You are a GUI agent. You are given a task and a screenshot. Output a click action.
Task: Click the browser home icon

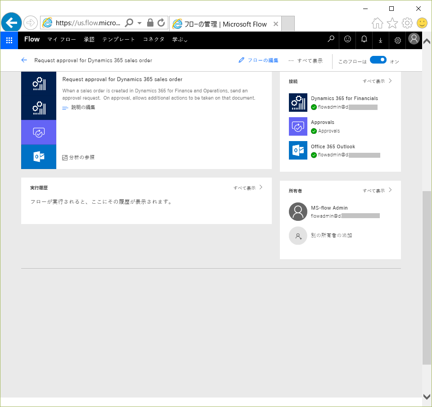click(x=378, y=23)
